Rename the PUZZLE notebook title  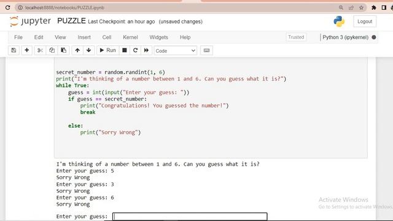(71, 21)
